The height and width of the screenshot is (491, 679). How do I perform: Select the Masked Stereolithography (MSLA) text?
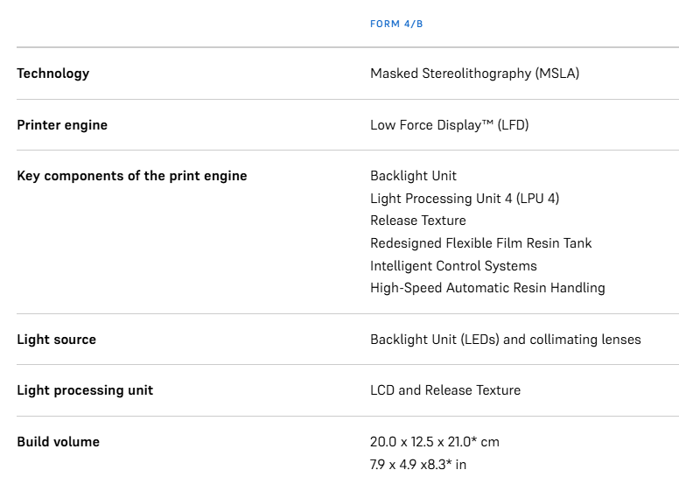coord(474,74)
